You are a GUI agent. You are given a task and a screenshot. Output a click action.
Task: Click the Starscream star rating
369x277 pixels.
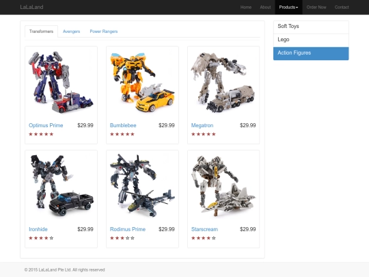coord(204,238)
